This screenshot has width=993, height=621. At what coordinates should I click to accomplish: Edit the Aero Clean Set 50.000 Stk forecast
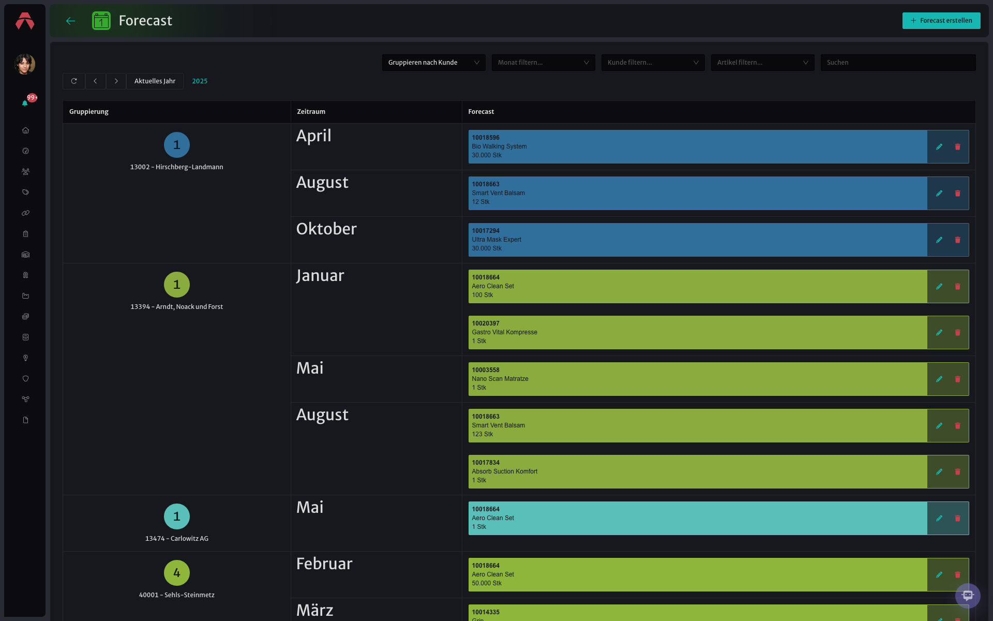[x=939, y=575]
